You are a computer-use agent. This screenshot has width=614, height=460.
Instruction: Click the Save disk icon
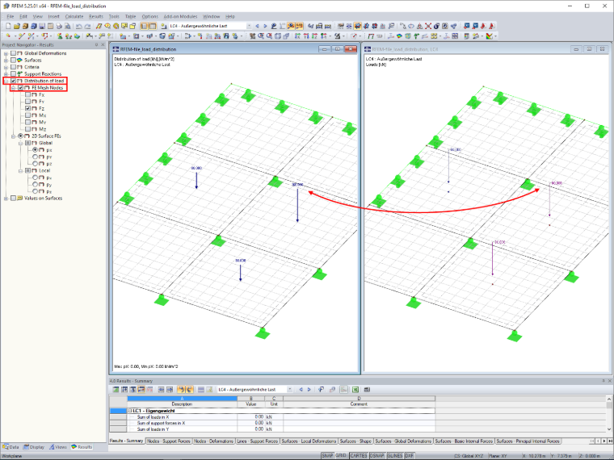coord(42,26)
